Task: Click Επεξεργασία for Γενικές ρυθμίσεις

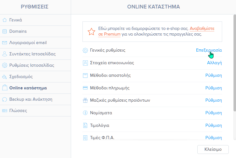Action: click(209, 50)
